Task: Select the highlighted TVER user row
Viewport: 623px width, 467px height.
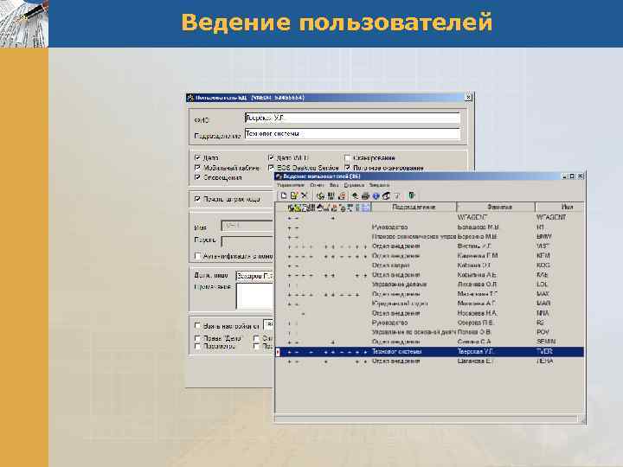Action: [x=430, y=351]
